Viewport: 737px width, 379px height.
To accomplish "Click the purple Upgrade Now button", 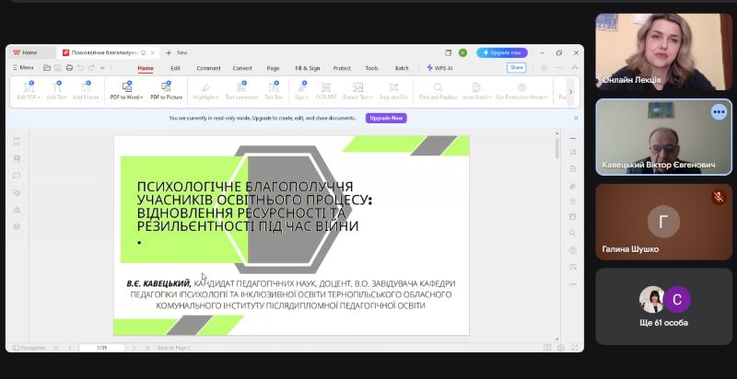I will (386, 118).
